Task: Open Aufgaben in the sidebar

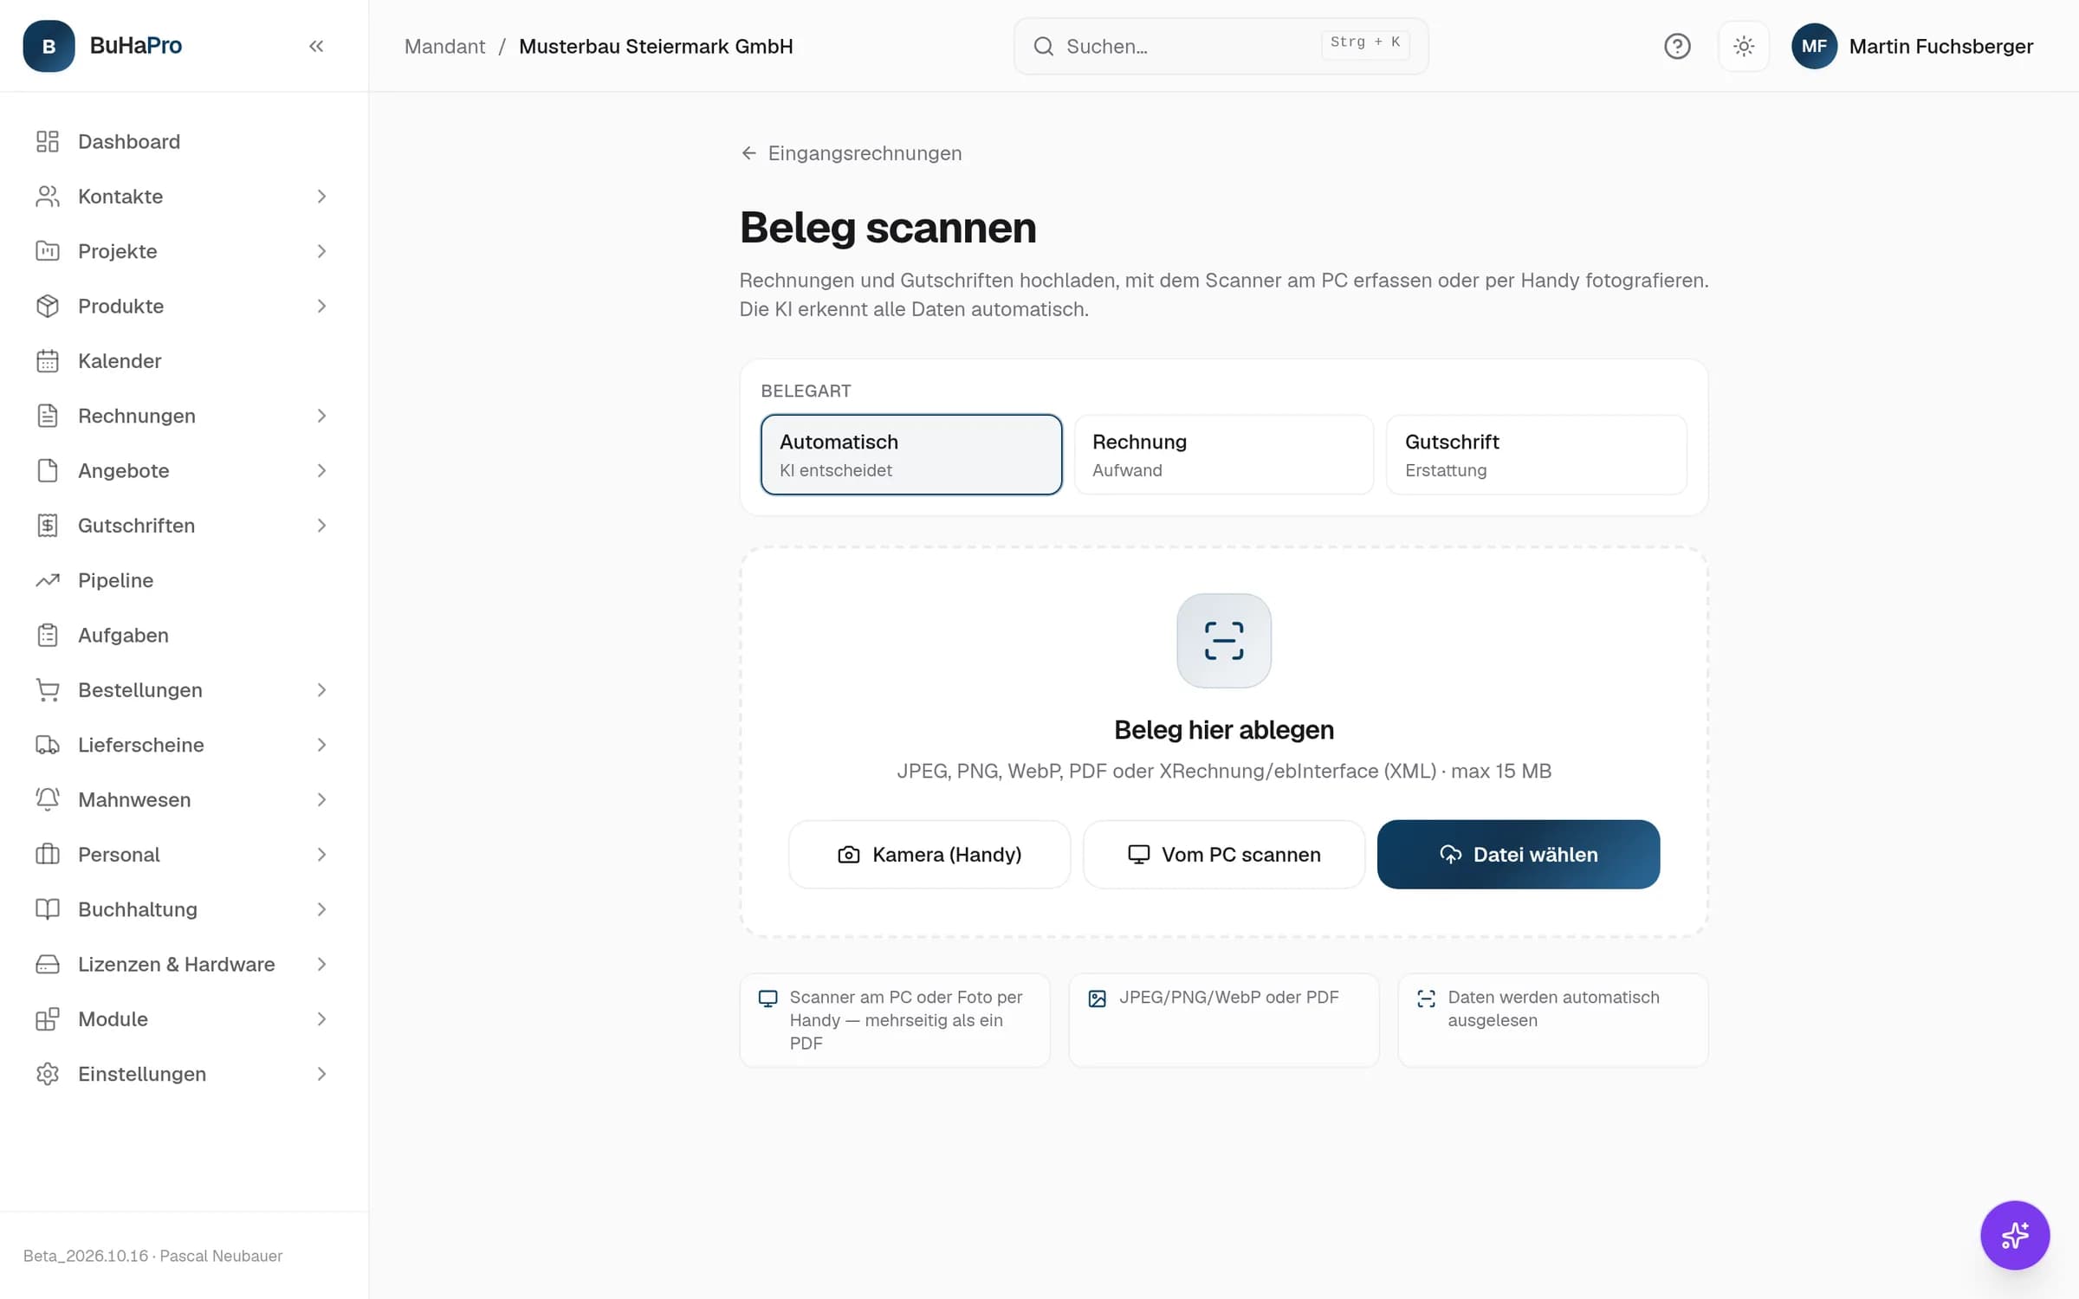Action: coord(184,635)
